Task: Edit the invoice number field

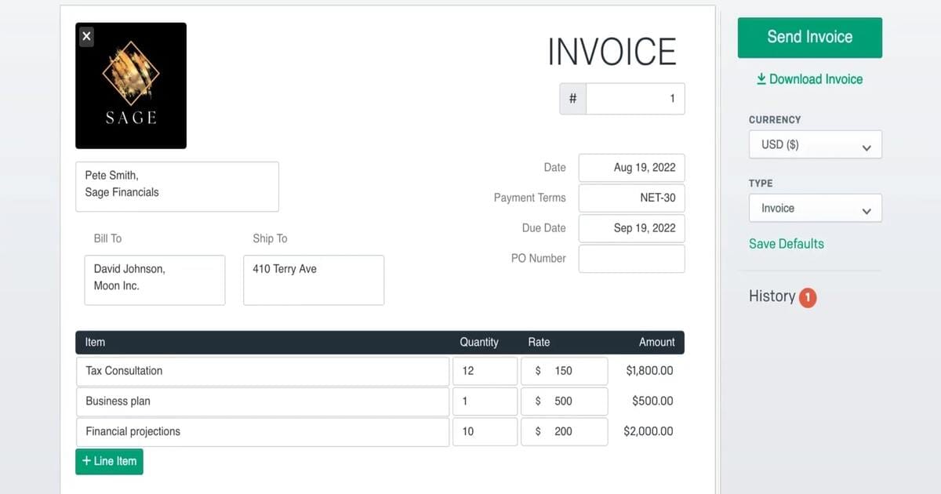Action: [635, 99]
